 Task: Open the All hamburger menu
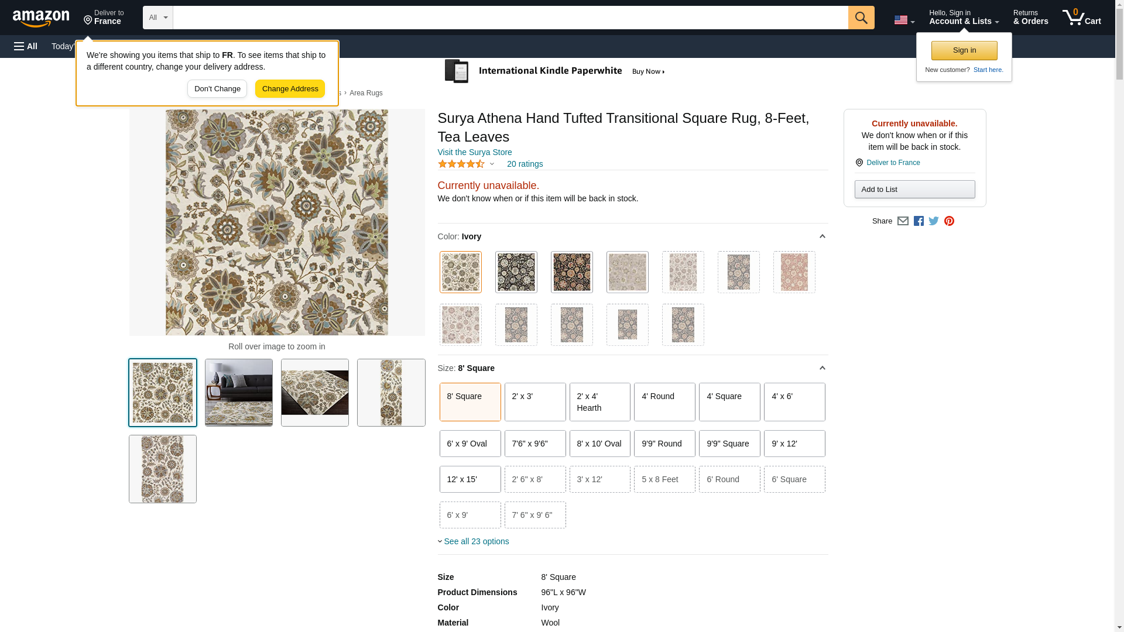click(26, 46)
